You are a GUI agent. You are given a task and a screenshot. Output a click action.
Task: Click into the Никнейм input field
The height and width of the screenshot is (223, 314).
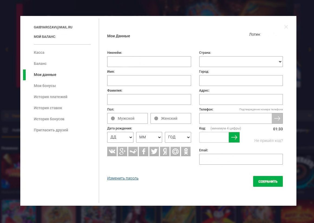pyautogui.click(x=149, y=62)
